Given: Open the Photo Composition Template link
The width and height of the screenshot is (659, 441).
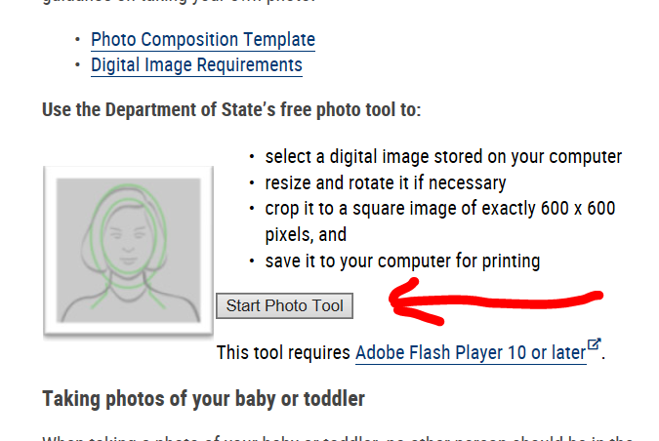Looking at the screenshot, I should pyautogui.click(x=203, y=39).
